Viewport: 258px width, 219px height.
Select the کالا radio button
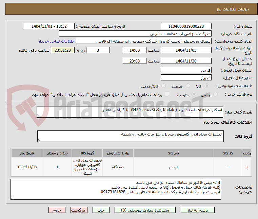tap(207, 86)
